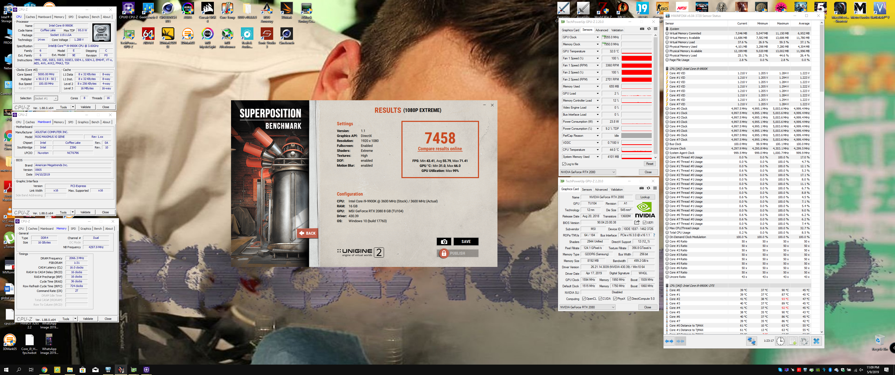
Task: Click the blue X close-sensors button in HWiNFO
Action: (816, 341)
